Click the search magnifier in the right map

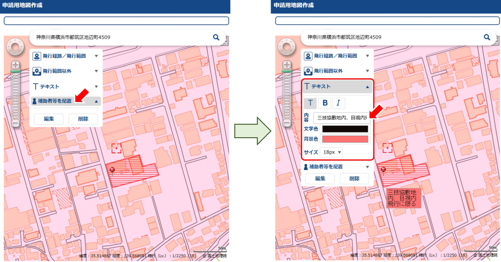(487, 37)
